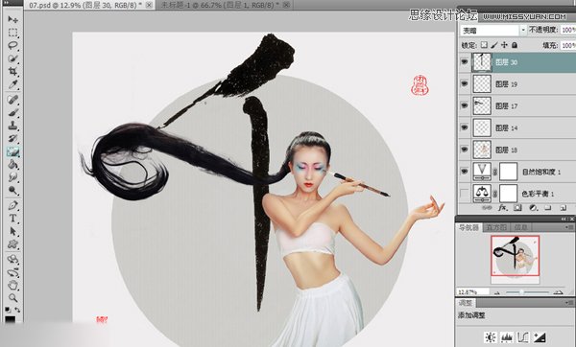Select the Clone Stamp tool
Image resolution: width=576 pixels, height=347 pixels.
pyautogui.click(x=12, y=126)
